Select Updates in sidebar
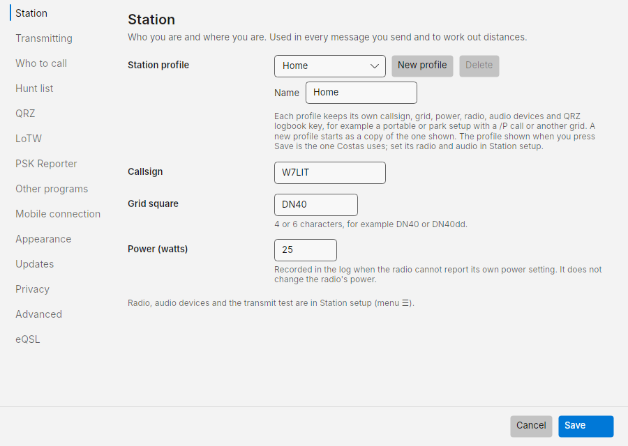628x446 pixels. (34, 264)
